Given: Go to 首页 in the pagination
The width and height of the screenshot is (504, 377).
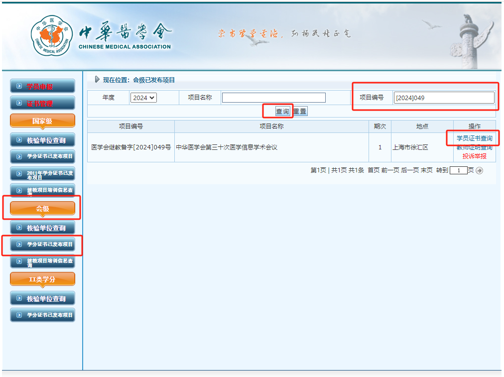Looking at the screenshot, I should coord(374,170).
